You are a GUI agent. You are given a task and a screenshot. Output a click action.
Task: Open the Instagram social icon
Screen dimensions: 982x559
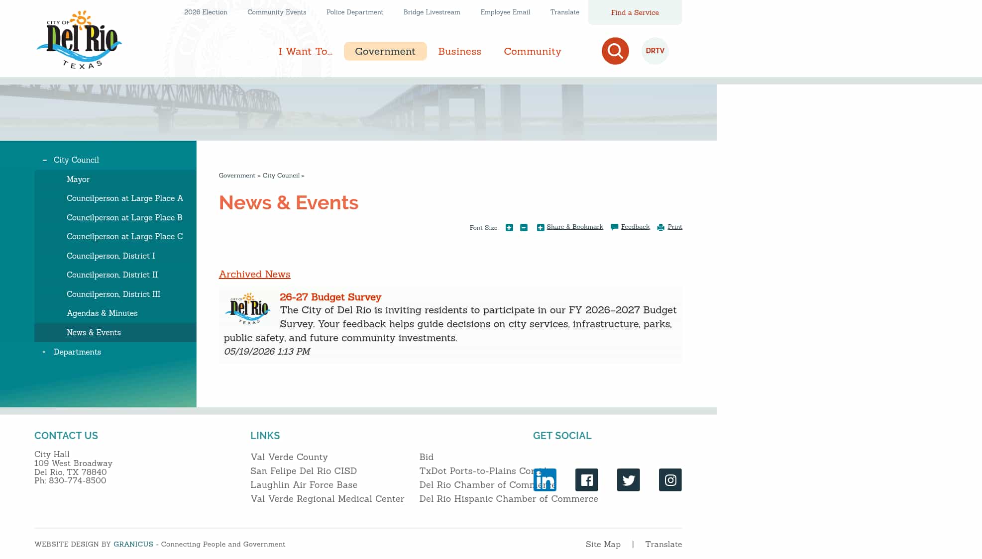point(670,480)
